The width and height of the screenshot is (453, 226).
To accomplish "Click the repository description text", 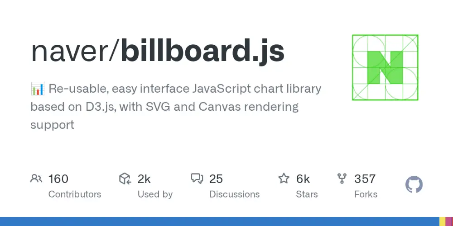I will point(176,107).
